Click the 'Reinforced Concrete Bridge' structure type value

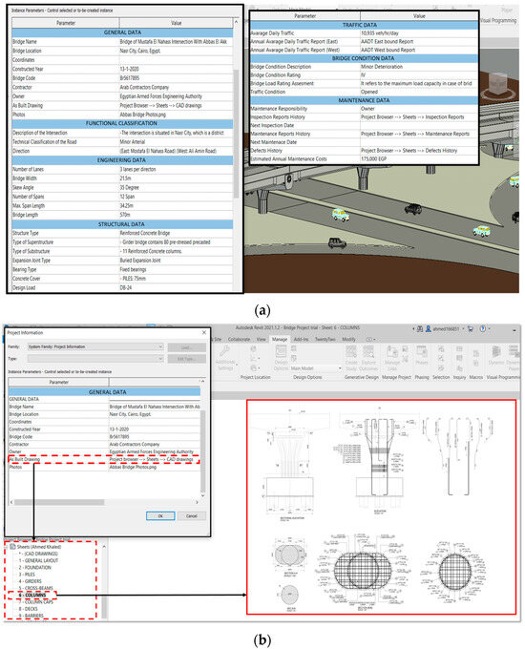145,233
